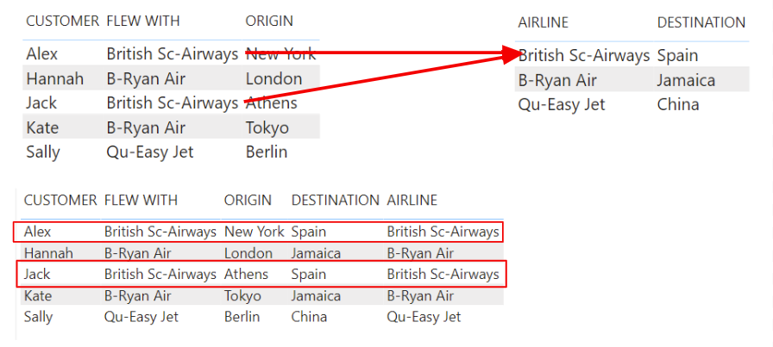Image resolution: width=773 pixels, height=347 pixels.
Task: Click the AIRLINE header in the top-right table
Action: pos(543,23)
